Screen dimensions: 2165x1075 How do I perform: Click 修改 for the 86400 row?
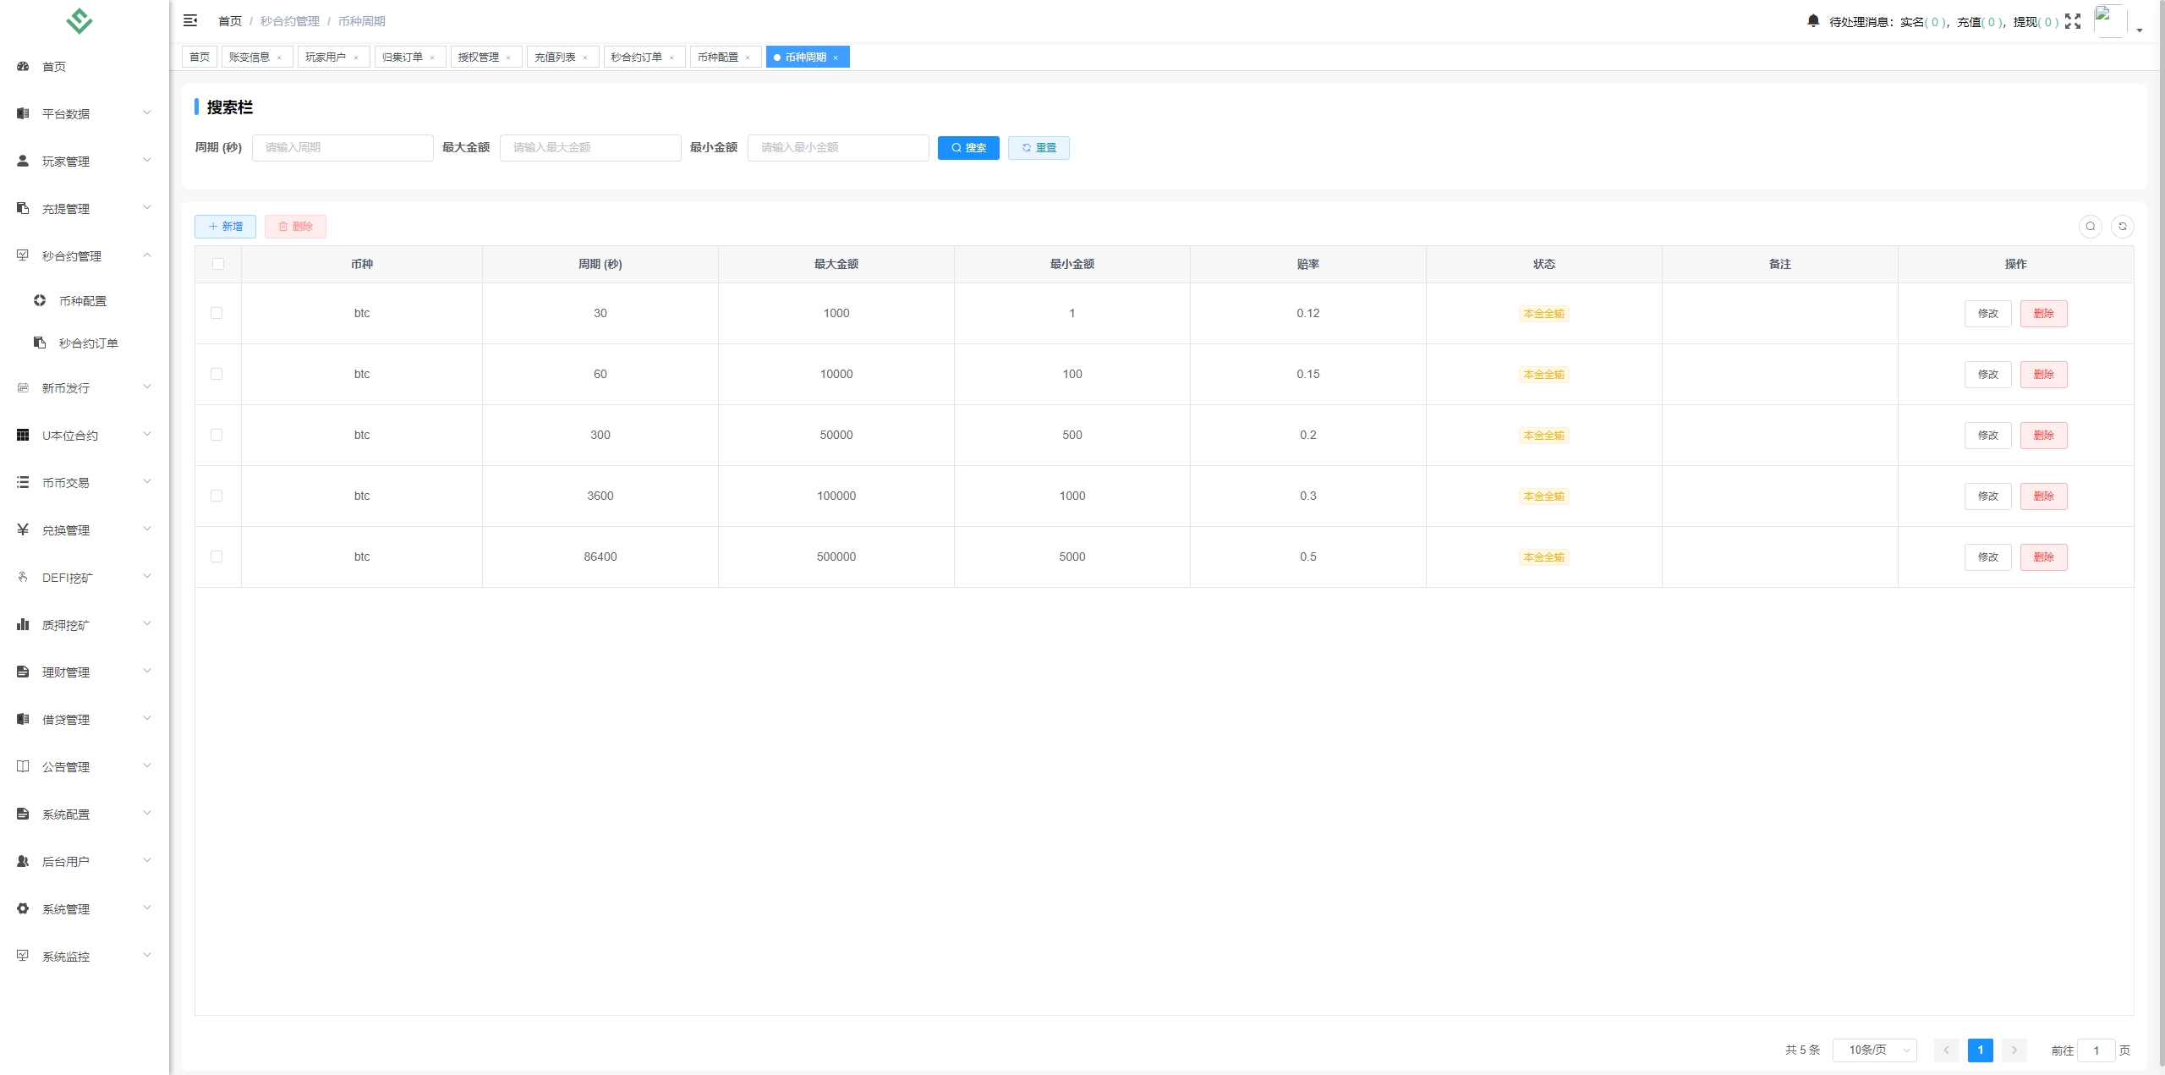click(x=1987, y=557)
